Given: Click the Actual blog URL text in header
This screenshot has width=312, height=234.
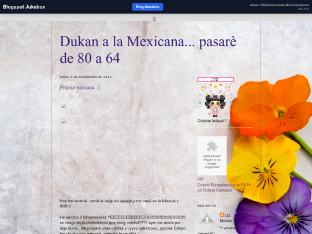Looking at the screenshot, I should pos(280,5).
